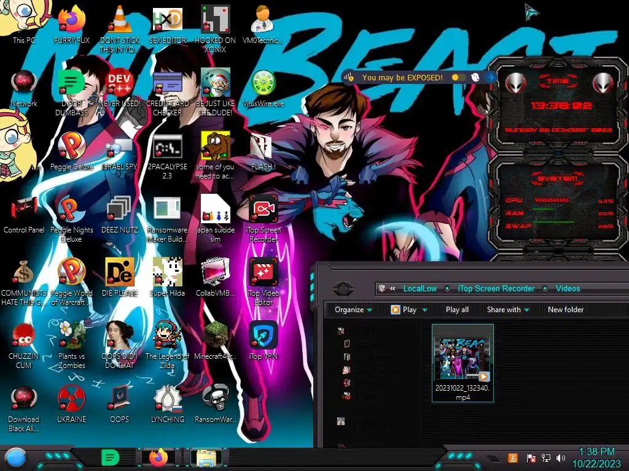Screen dimensions: 629x471
Task: Click the blue arrow on the EXPOSED banner
Action: click(x=490, y=77)
